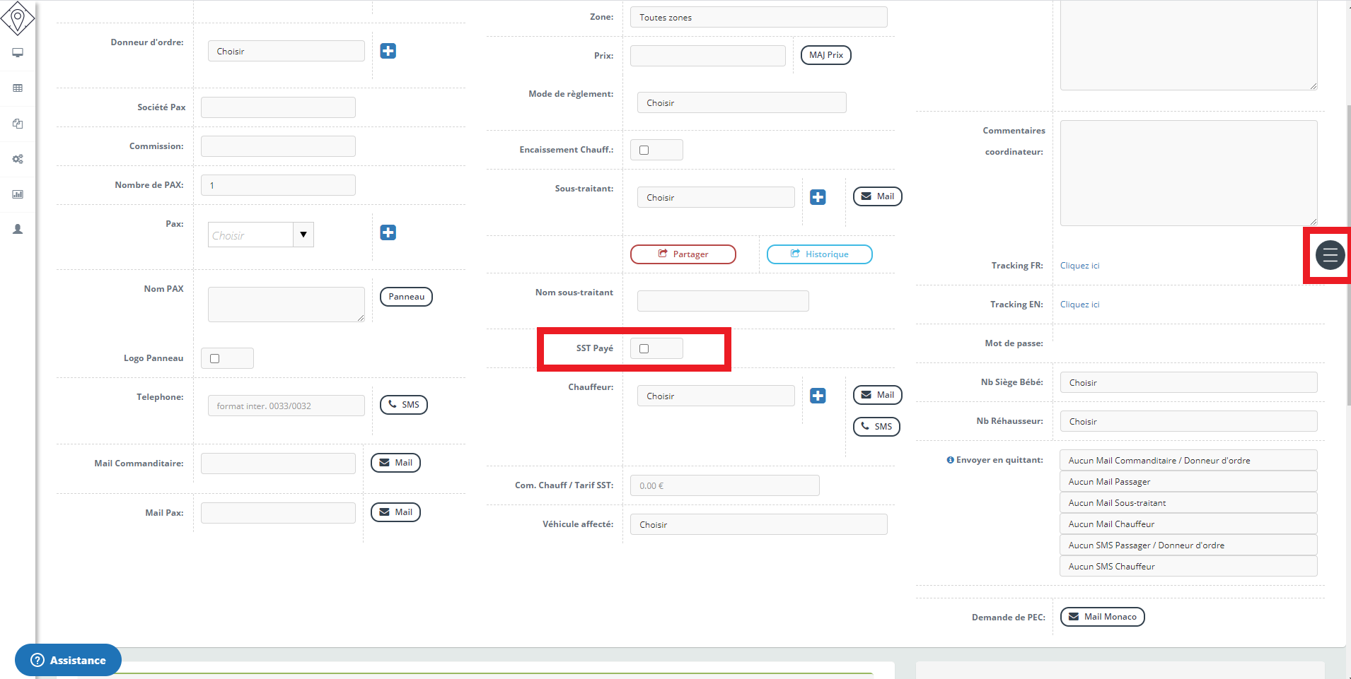The height and width of the screenshot is (679, 1351).
Task: Click the Partager button
Action: tap(683, 254)
